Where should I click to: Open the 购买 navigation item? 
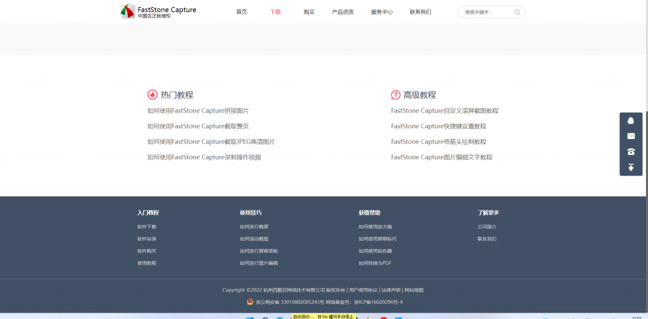309,12
